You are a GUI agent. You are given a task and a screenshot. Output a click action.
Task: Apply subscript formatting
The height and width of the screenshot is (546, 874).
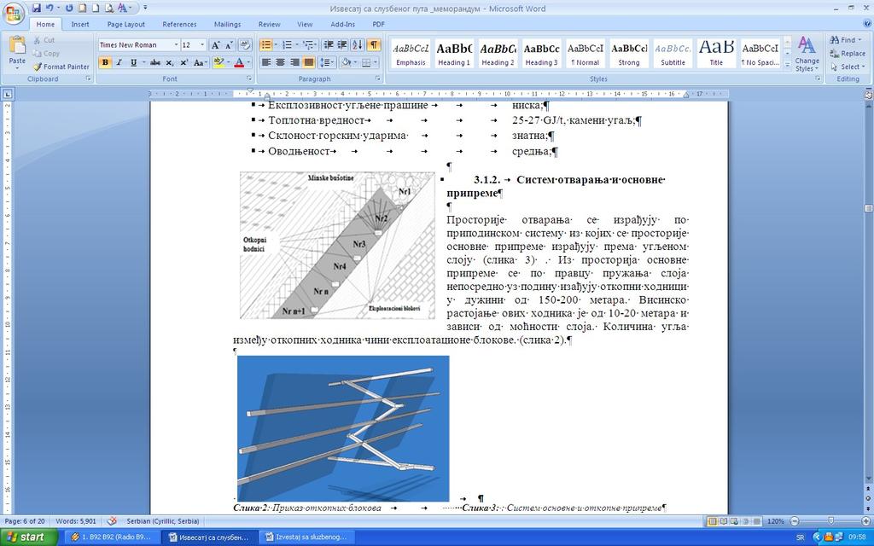170,62
